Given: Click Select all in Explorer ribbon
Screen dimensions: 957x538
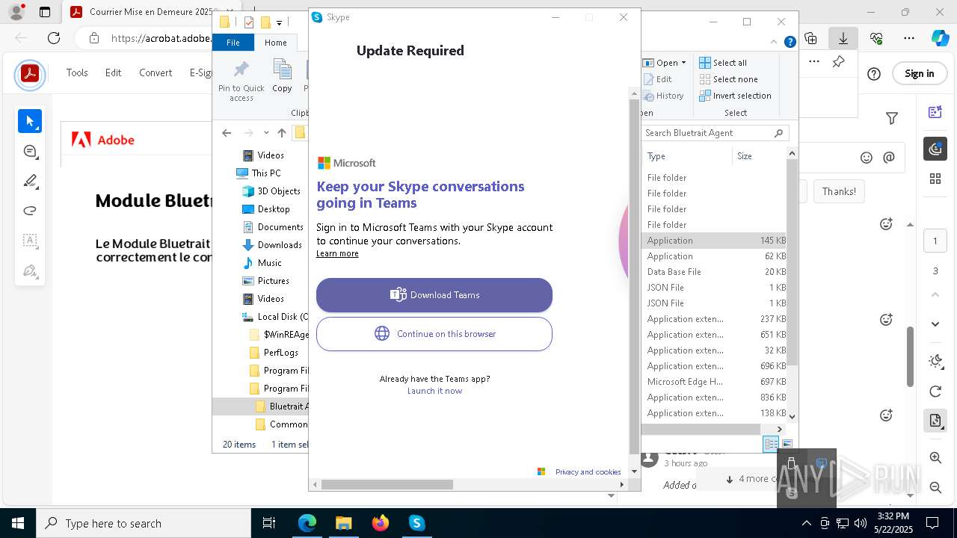Looking at the screenshot, I should [x=723, y=63].
